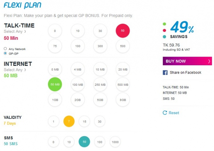This screenshot has height=151, width=214.
Task: Pick the 1GB internet bubble
Action: coord(55,100)
